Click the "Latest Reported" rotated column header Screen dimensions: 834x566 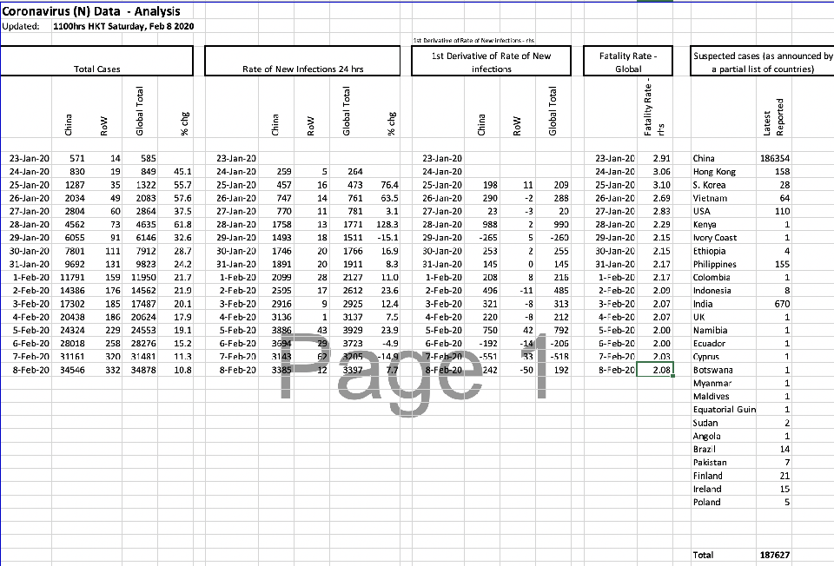(779, 116)
